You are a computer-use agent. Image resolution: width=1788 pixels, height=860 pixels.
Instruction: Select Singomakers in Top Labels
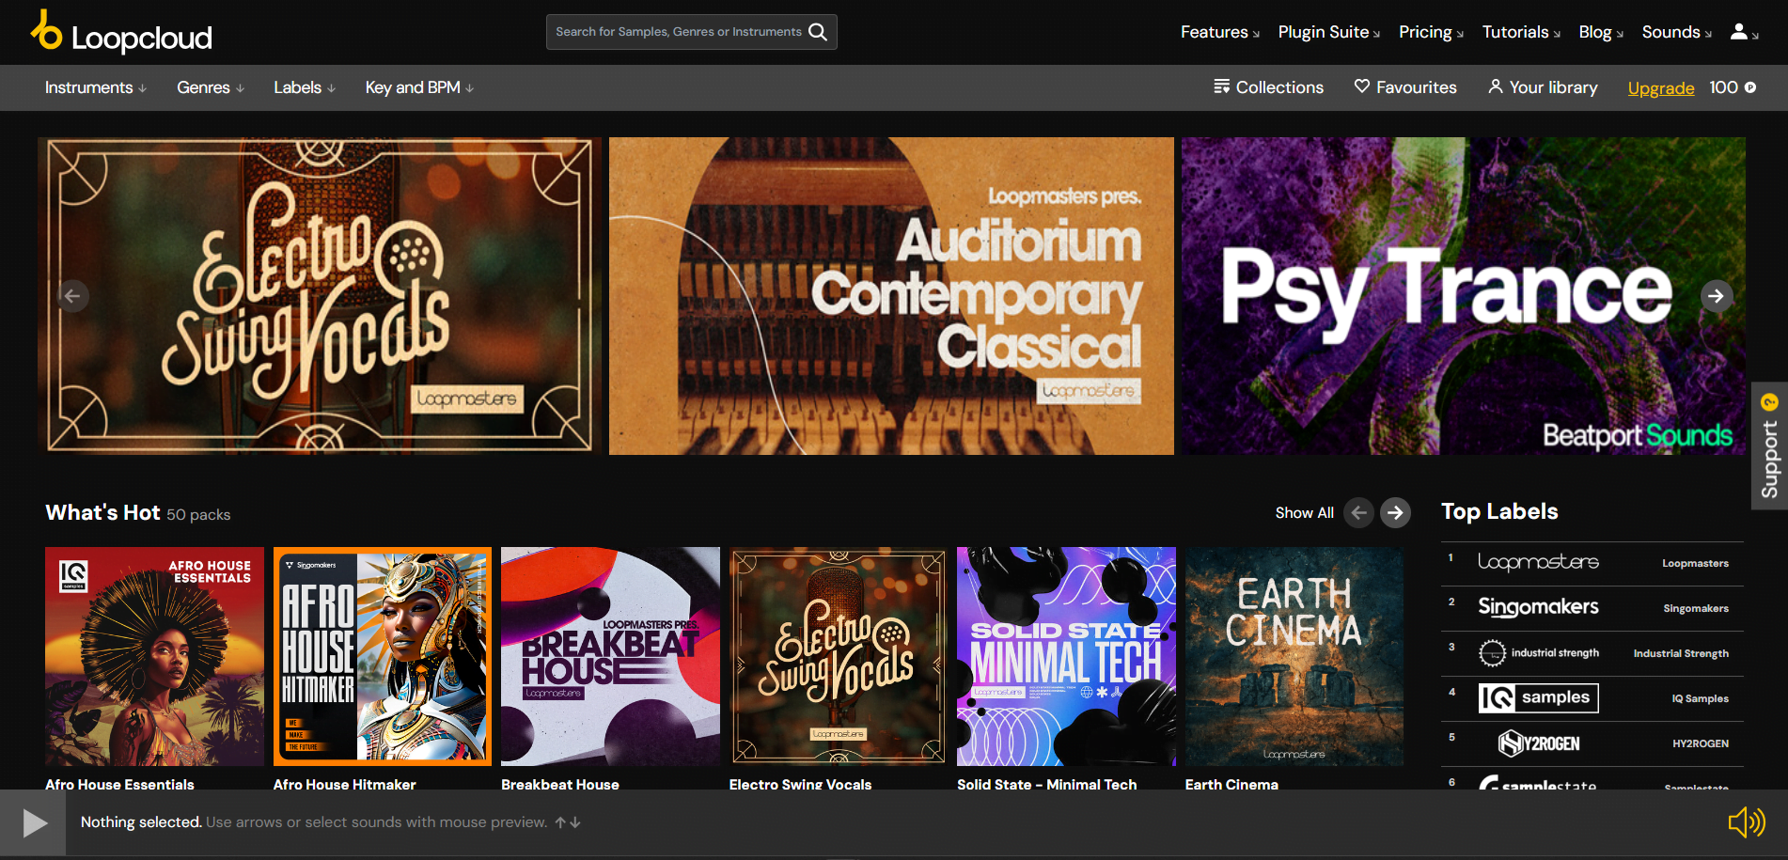[x=1592, y=608]
